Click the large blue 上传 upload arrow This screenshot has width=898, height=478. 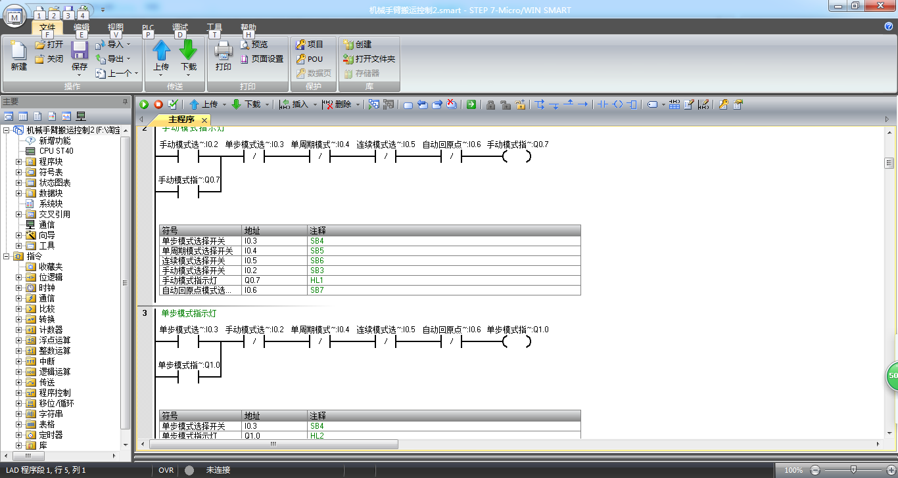[x=161, y=51]
